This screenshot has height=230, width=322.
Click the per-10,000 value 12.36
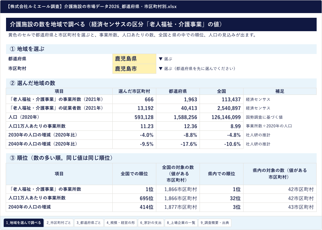tap(178, 126)
